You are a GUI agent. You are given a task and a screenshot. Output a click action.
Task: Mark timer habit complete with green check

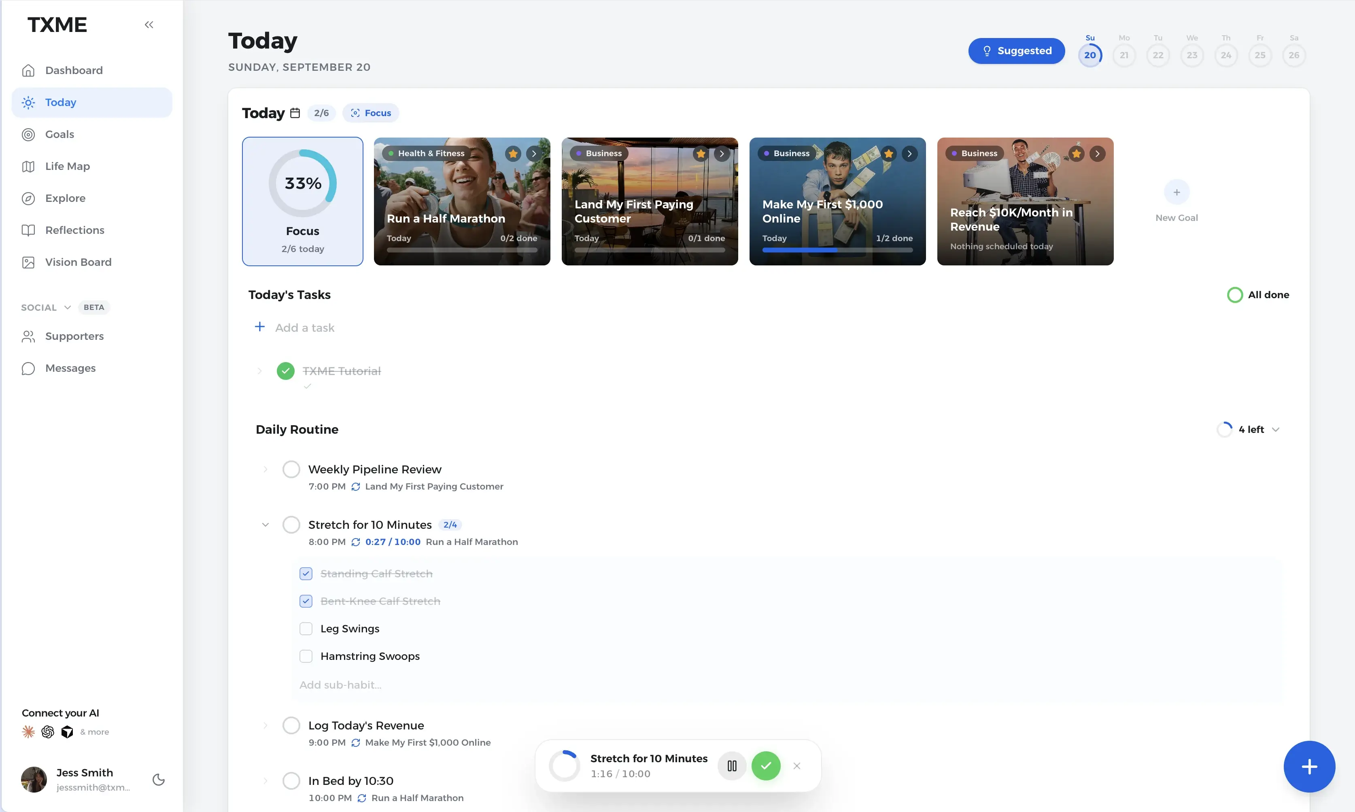point(766,765)
